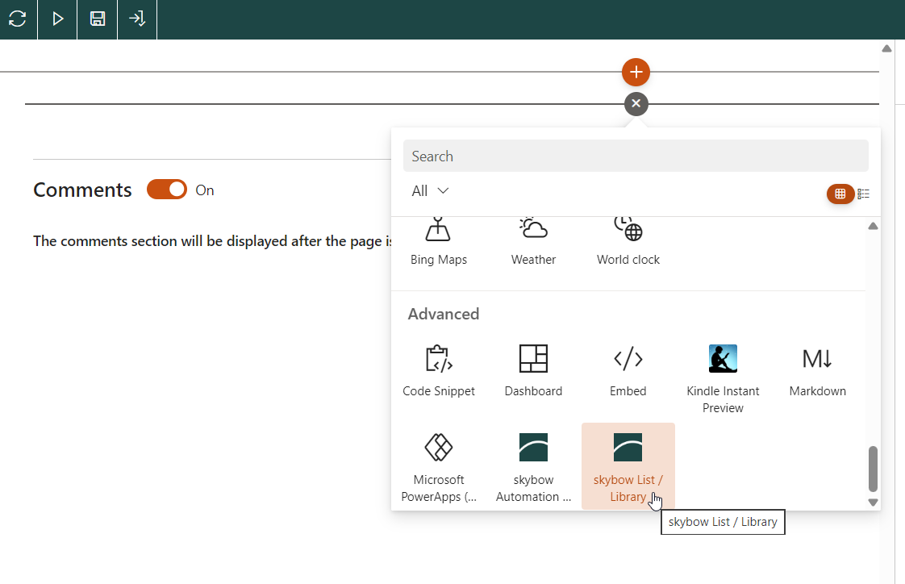
Task: Choose the Embed web part
Action: coord(628,371)
